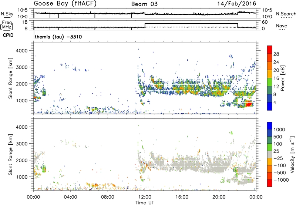This screenshot has width=296, height=205.
Task: Click the "4" tick on Power colorbar
Action: tap(275, 103)
